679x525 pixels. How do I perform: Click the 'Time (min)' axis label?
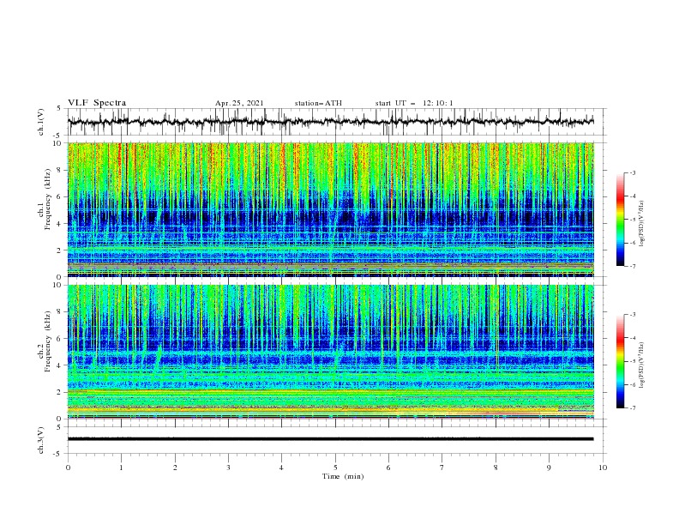[x=343, y=476]
